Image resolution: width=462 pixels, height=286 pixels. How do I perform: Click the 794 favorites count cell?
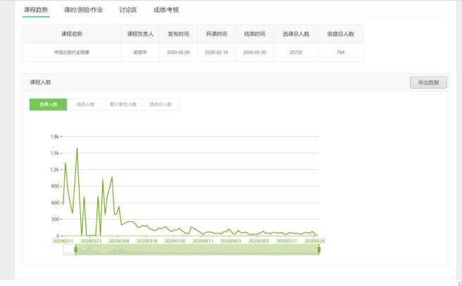click(x=341, y=52)
